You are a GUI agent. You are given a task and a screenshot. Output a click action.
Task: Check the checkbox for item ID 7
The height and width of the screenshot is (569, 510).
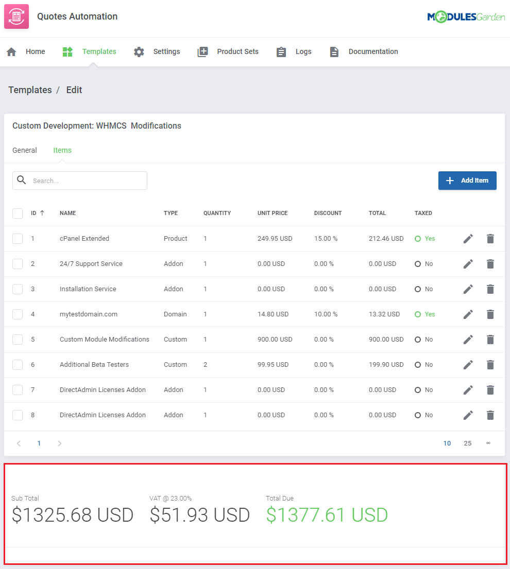click(x=18, y=390)
